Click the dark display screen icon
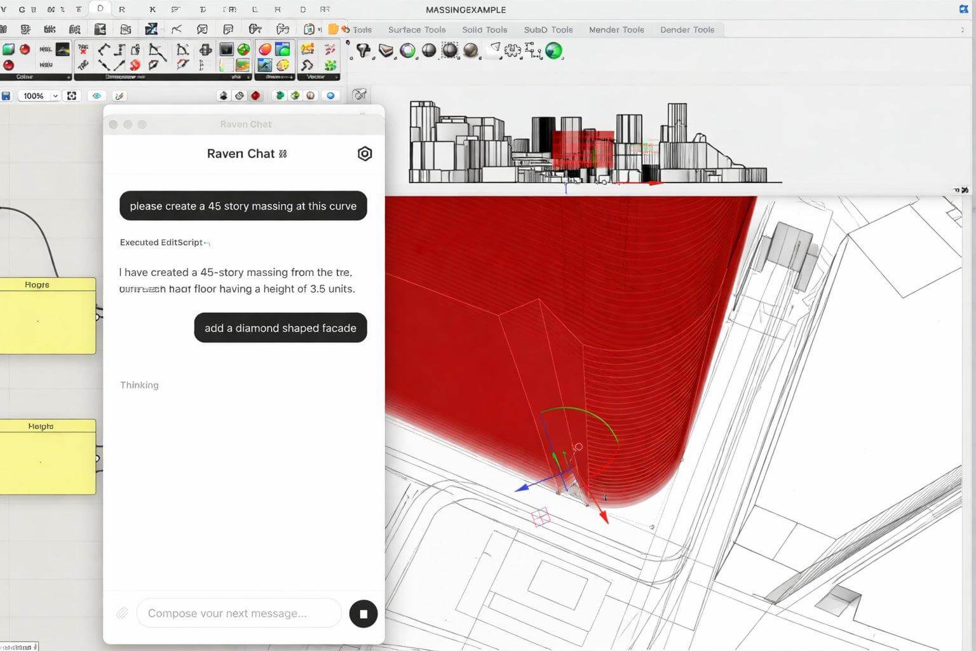 (226, 50)
